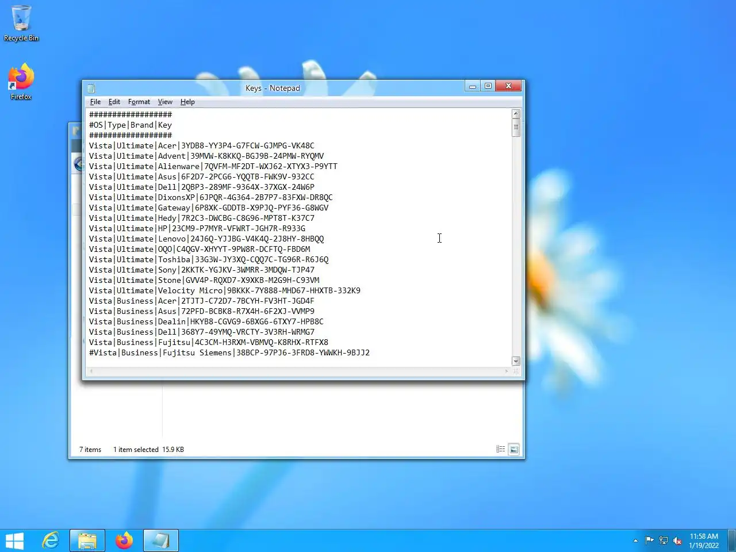Screen dimensions: 736x552
Task: Click the Velocity Micro key line
Action: point(225,290)
